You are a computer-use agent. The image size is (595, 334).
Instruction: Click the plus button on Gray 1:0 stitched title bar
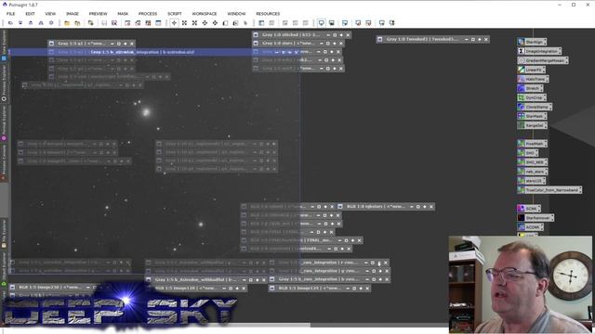341,35
